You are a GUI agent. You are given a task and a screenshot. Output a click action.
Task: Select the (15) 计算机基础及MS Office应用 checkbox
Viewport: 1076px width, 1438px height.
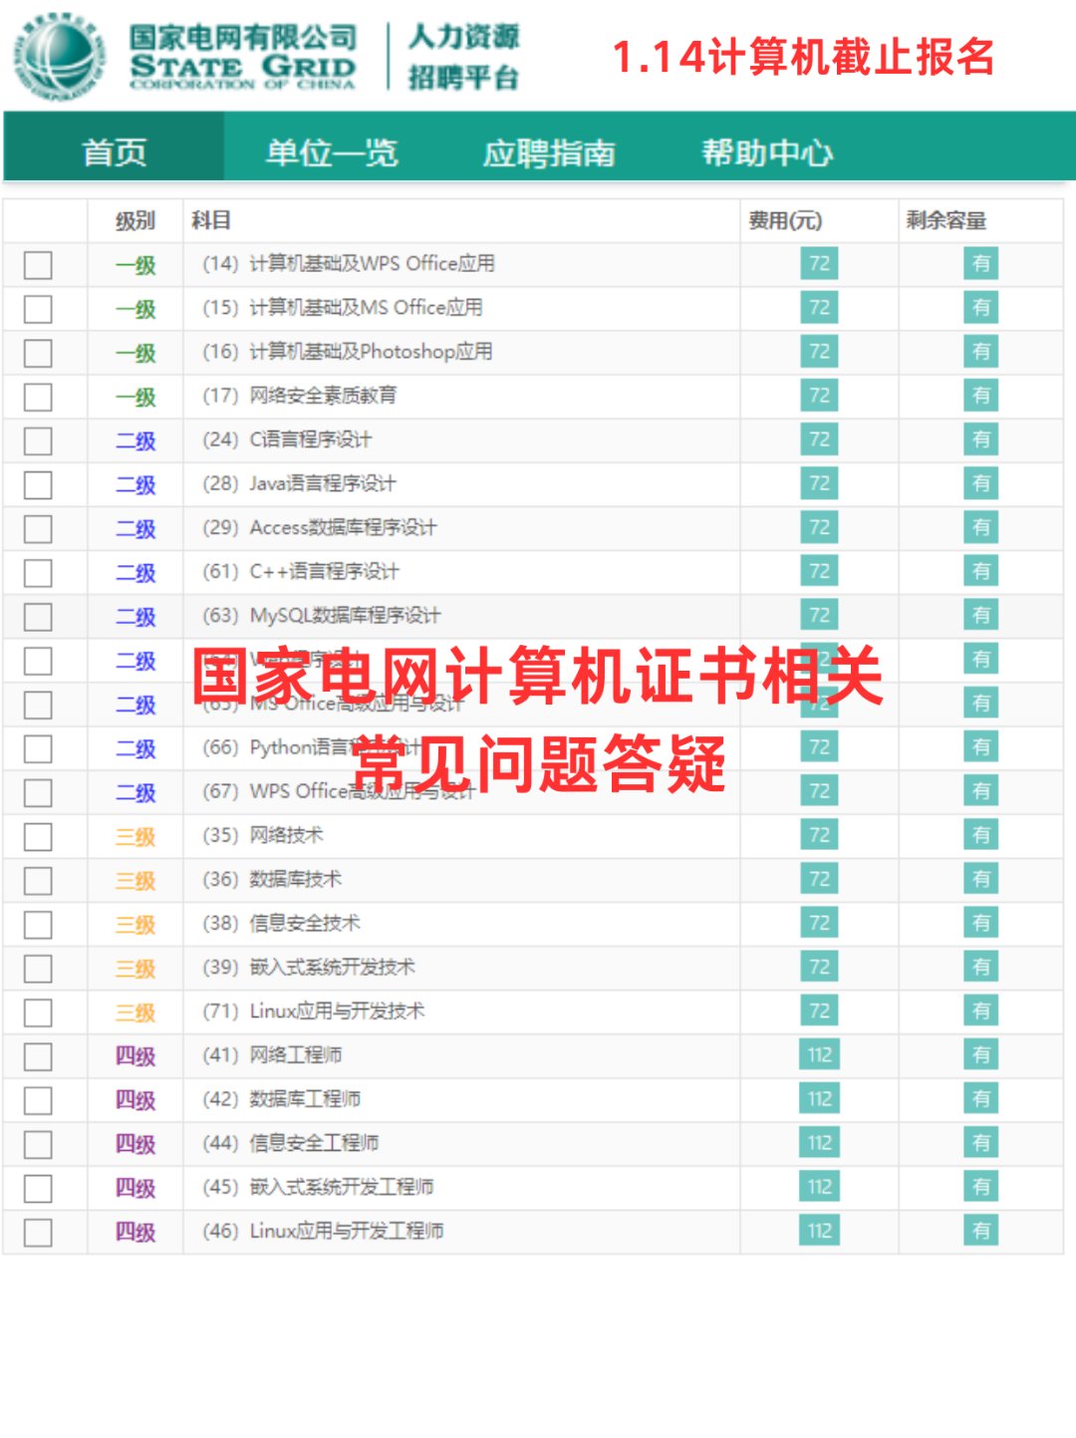(38, 309)
